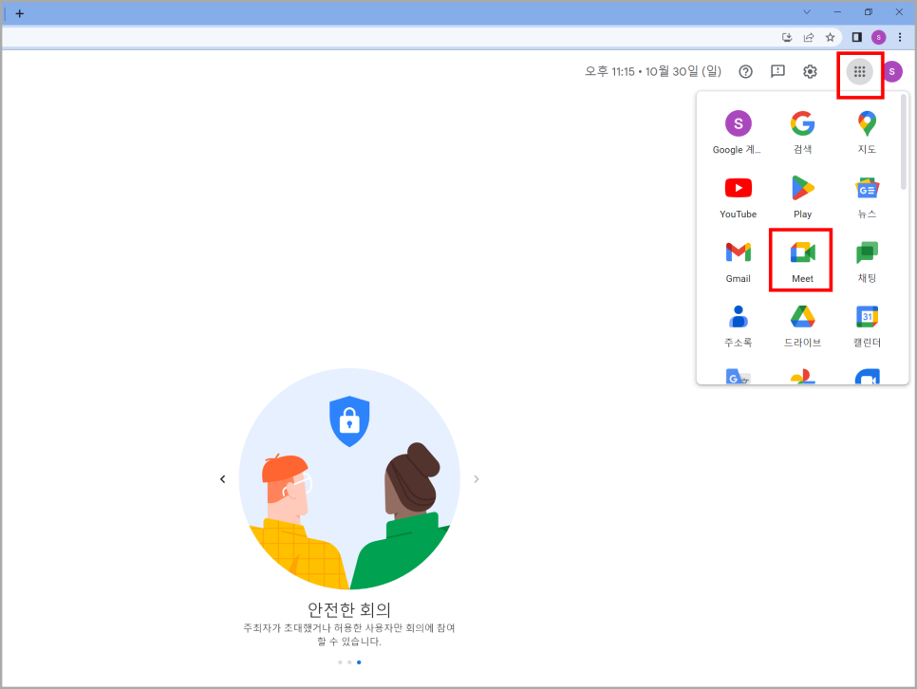917x689 pixels.
Task: Click the '안전한 회의' heading text
Action: [x=349, y=609]
